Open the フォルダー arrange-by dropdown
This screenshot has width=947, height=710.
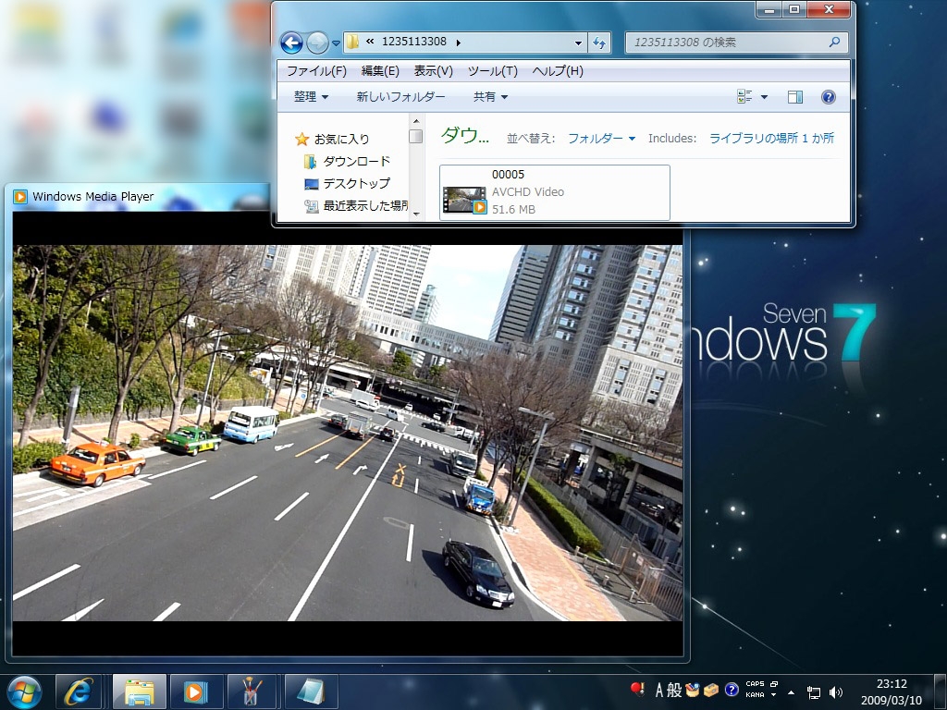click(601, 139)
